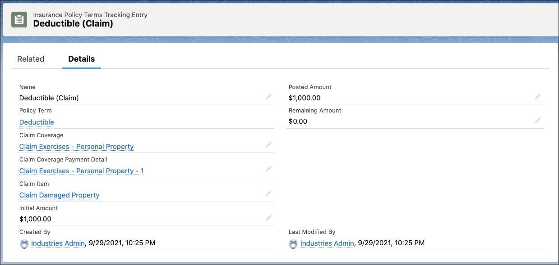Click the Posted Amount value $1,000.00
Screen dimensions: 559x265
[x=304, y=98]
